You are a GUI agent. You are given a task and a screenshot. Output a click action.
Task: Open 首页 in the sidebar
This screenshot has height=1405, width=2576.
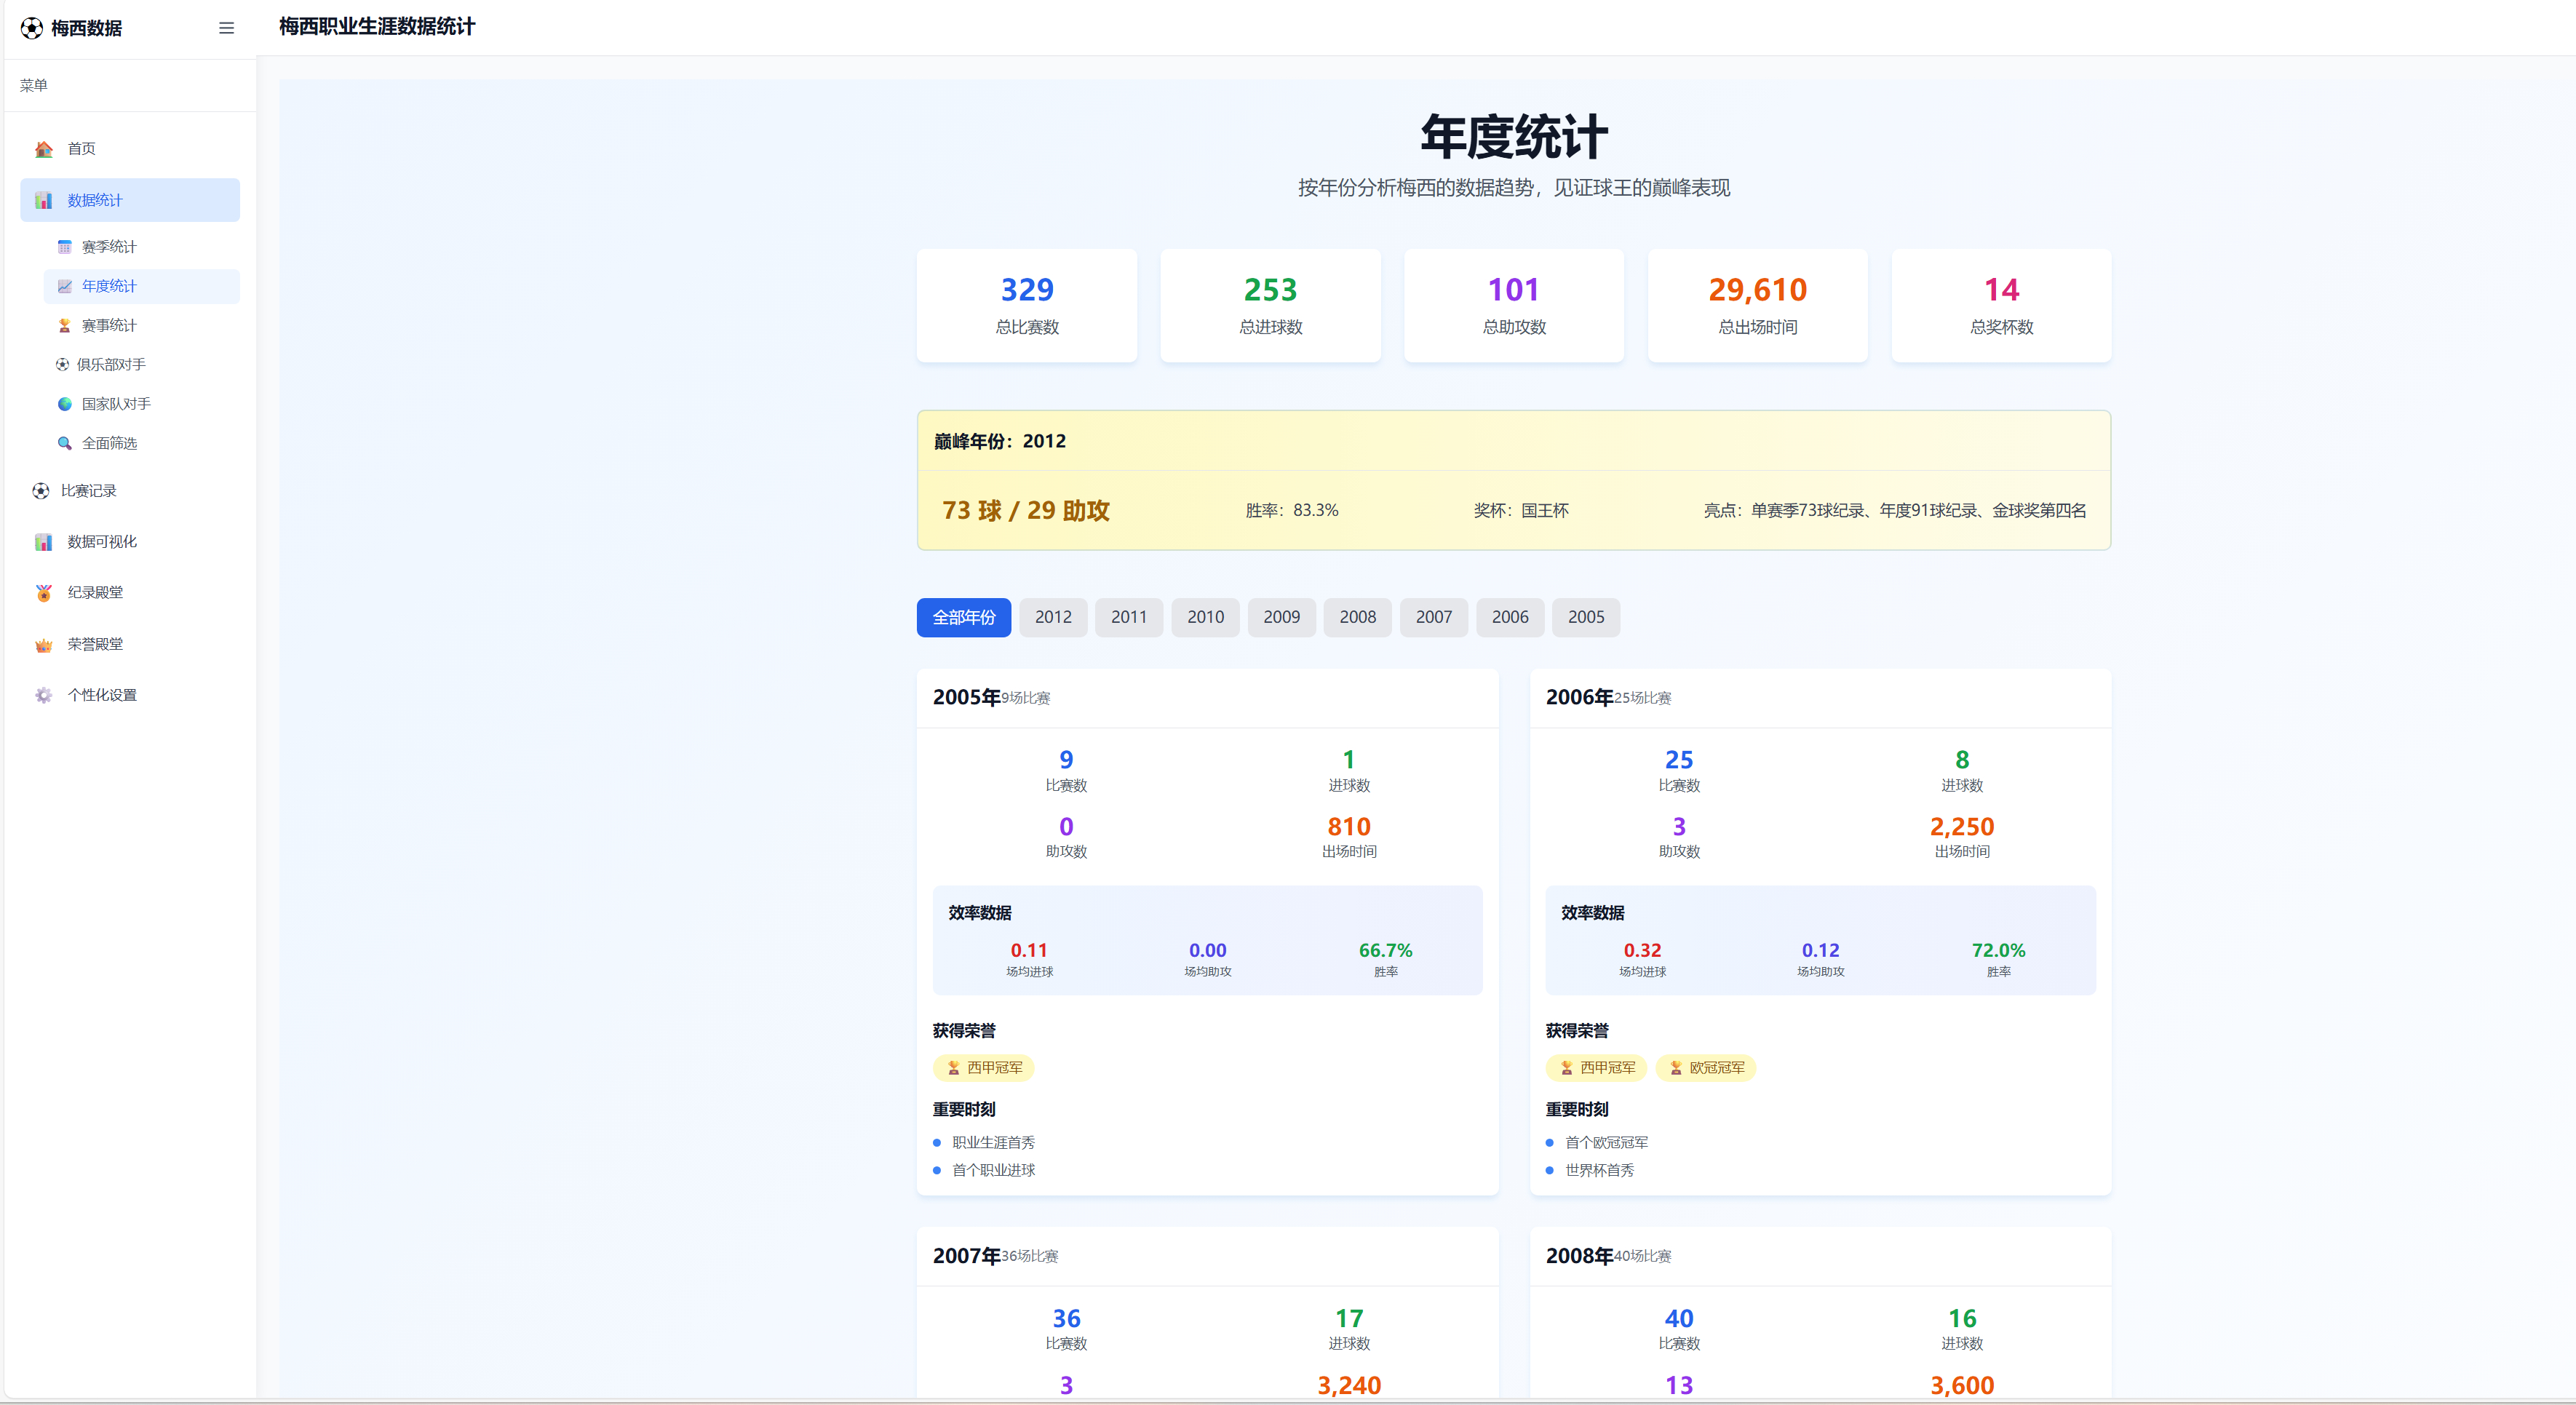click(130, 149)
